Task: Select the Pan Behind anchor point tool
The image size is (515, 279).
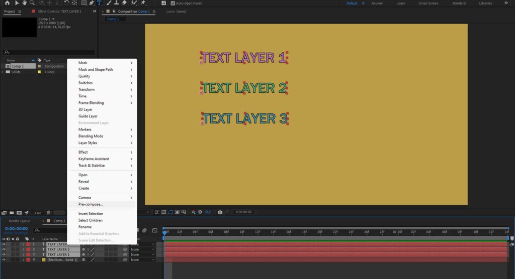Action: pyautogui.click(x=74, y=3)
